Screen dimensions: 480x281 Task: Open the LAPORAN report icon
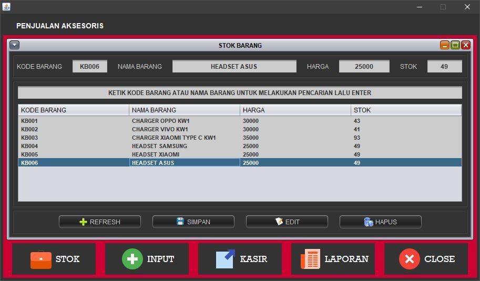(310, 259)
